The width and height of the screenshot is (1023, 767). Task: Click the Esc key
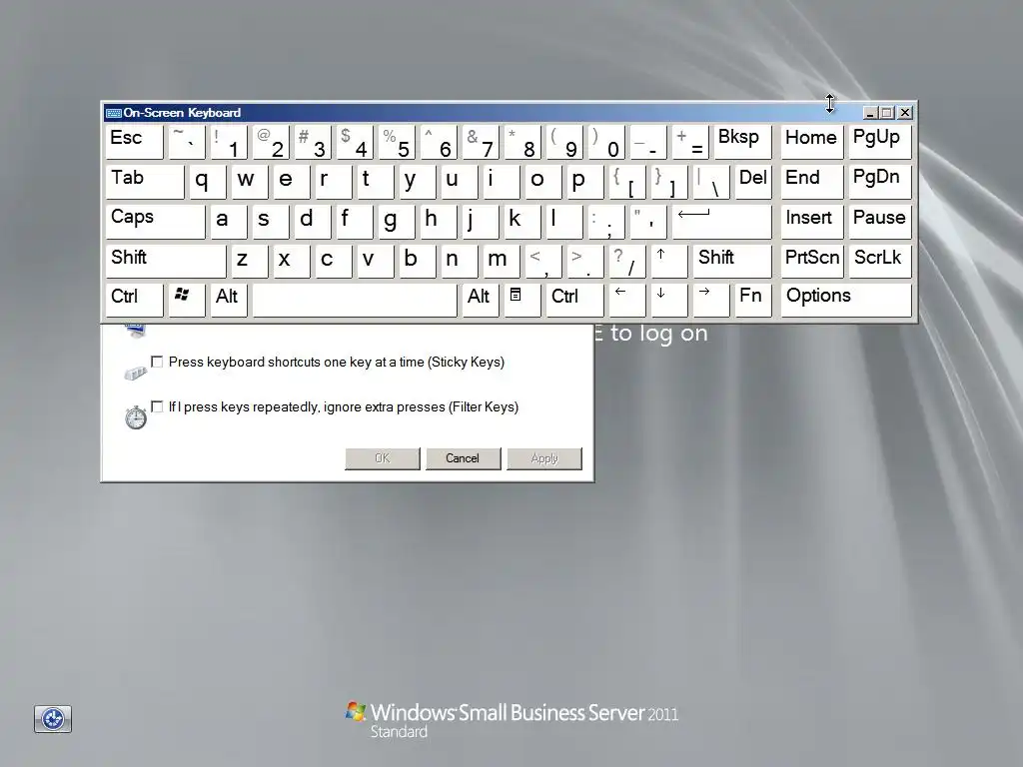tap(135, 142)
